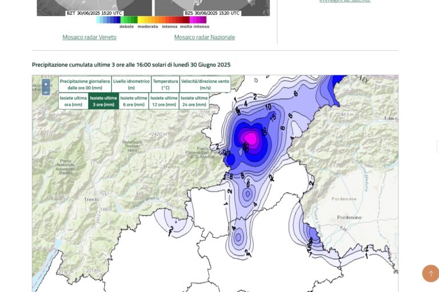Viewport: 439px width, 292px height.
Task: Switch to Temperatura (°C) tab
Action: [x=165, y=84]
